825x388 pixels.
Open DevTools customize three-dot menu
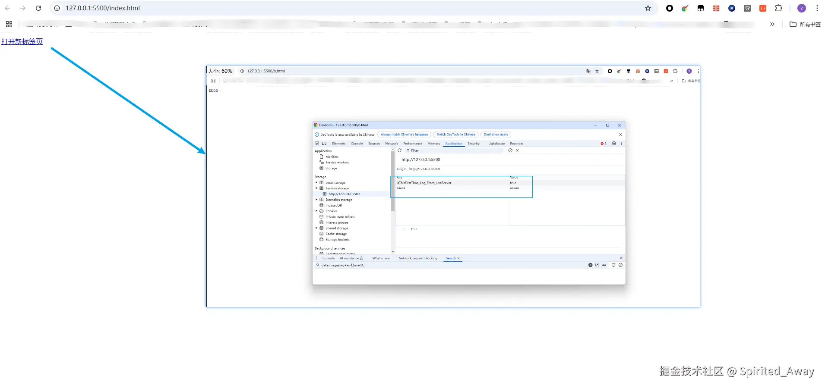pos(621,144)
